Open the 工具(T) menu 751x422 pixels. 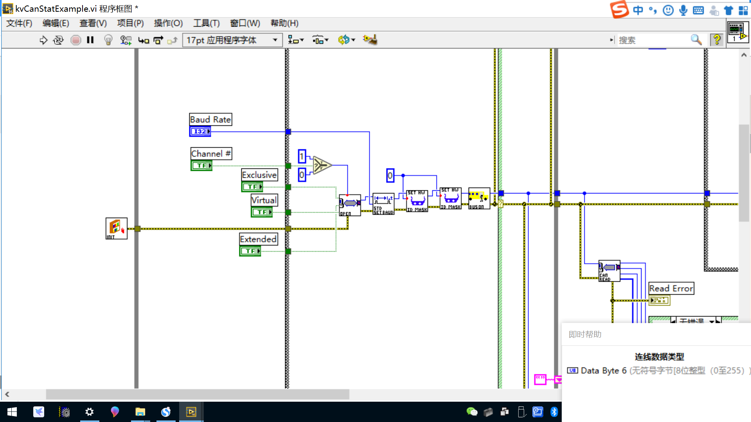point(206,23)
